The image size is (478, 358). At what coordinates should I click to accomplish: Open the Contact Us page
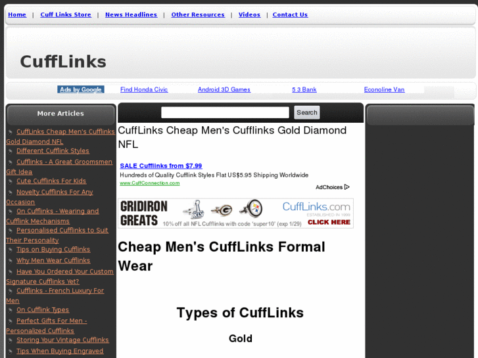pyautogui.click(x=290, y=14)
